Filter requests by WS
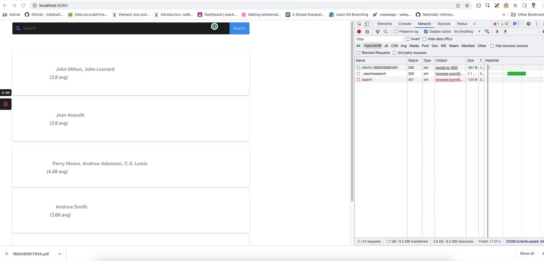 [x=443, y=46]
